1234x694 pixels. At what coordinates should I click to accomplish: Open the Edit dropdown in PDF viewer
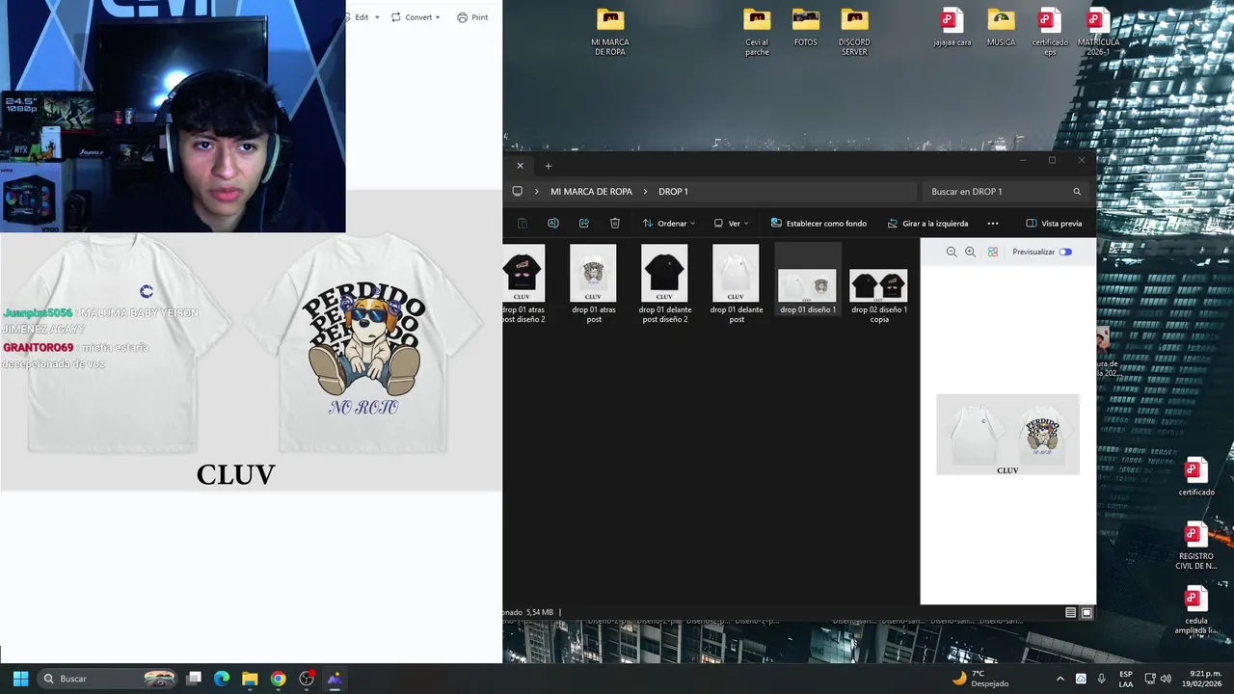point(362,17)
